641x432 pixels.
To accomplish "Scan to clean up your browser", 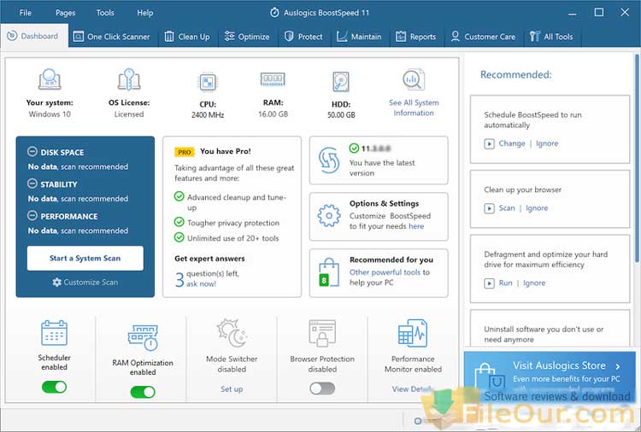I will coord(507,207).
